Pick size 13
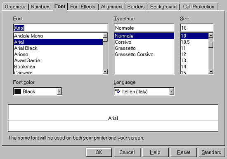Viewport: 227px width, 159px height. 194,61
